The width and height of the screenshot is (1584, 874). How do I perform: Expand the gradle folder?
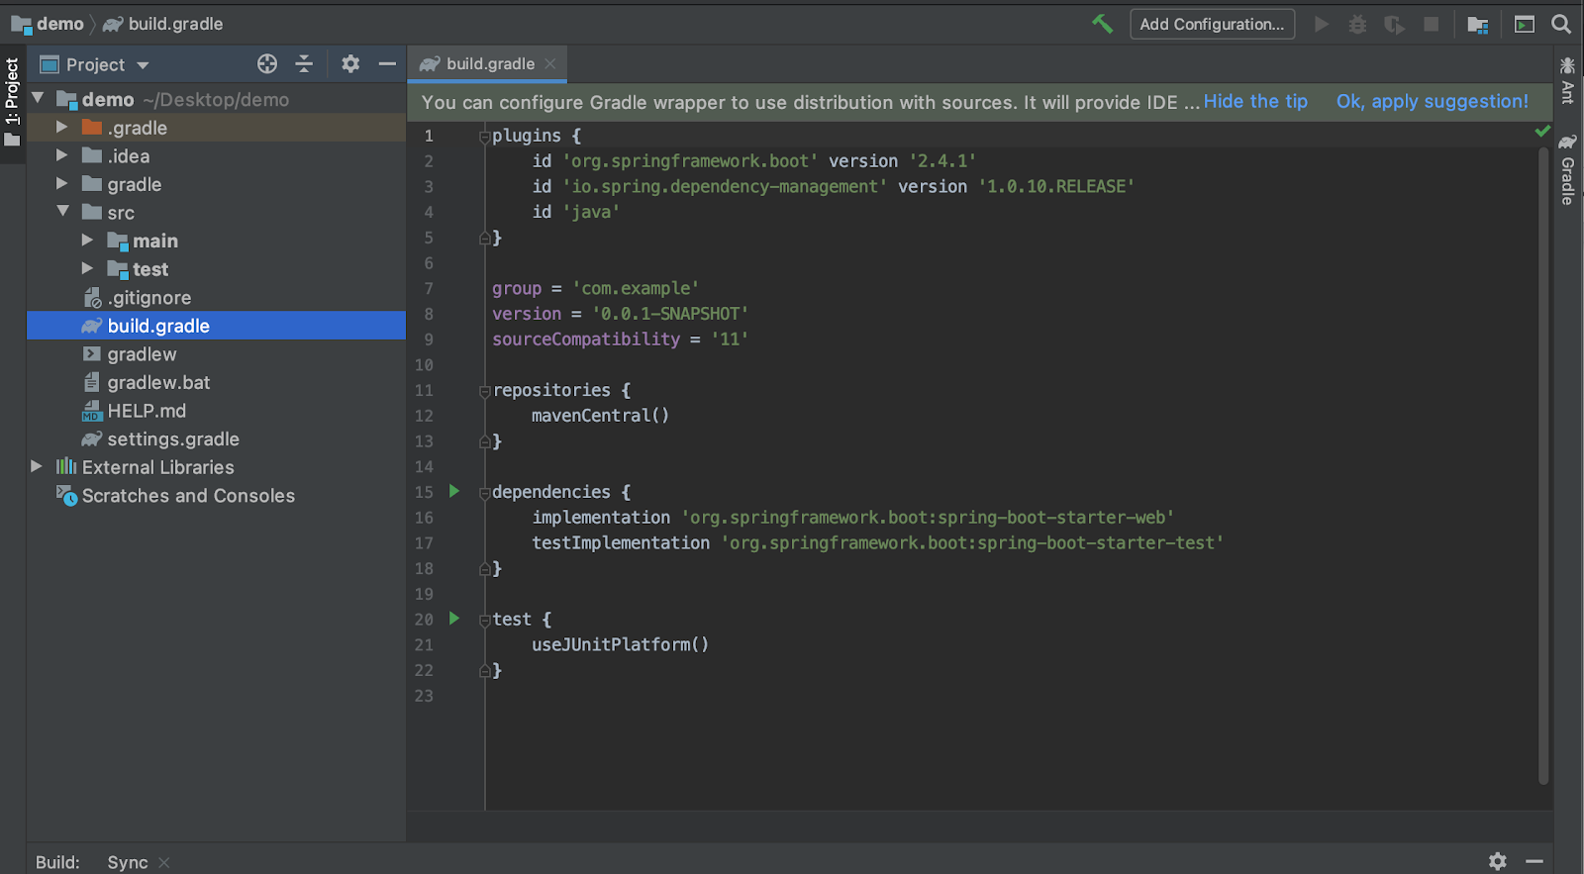(x=62, y=183)
